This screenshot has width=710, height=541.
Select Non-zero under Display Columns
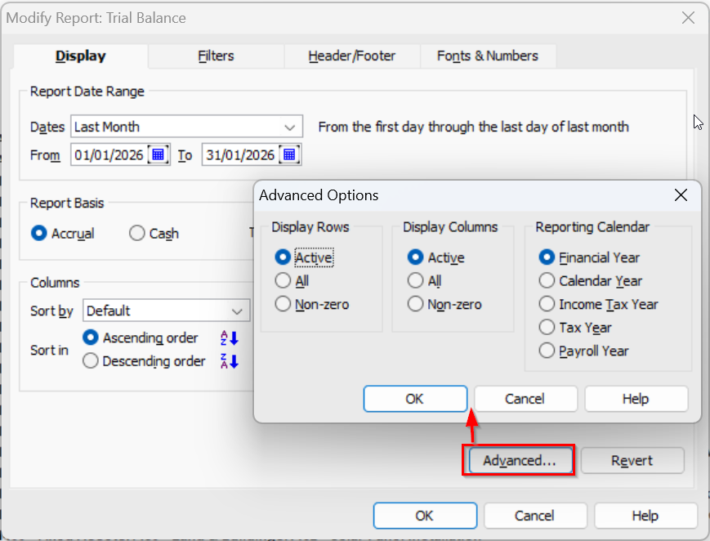444,304
